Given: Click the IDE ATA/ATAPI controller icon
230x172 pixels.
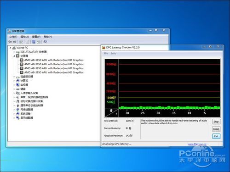Looking at the screenshot, I should coord(18,52).
